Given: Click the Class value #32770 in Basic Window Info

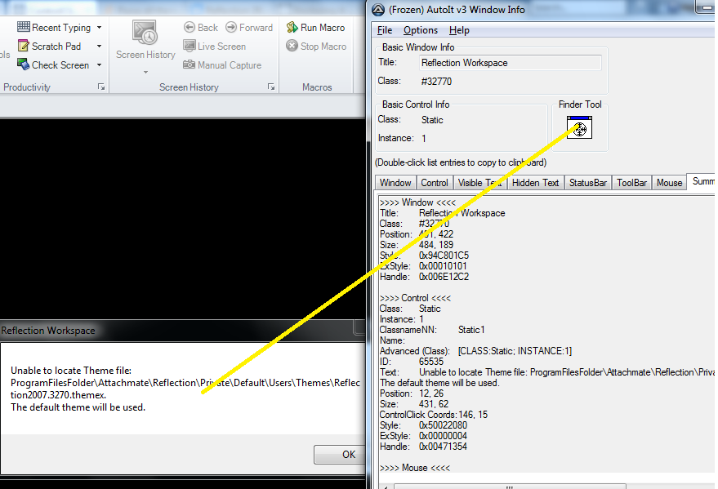Looking at the screenshot, I should pyautogui.click(x=436, y=82).
